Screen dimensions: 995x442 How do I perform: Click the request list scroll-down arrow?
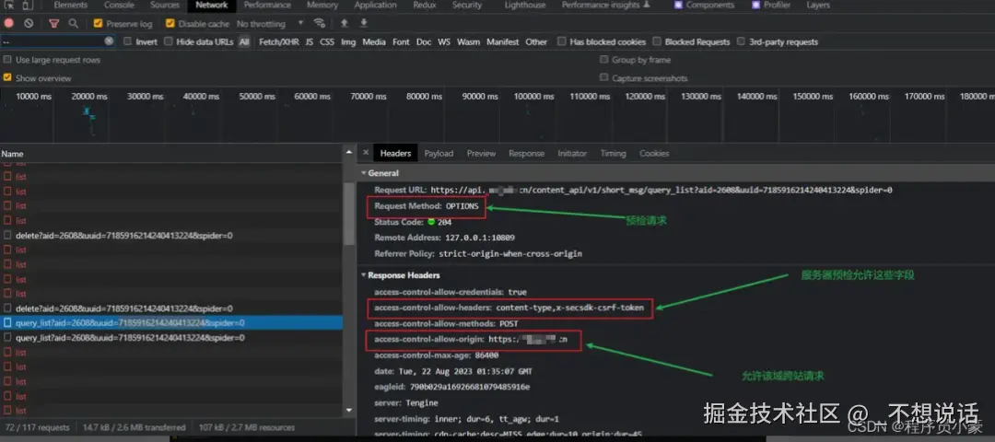pyautogui.click(x=349, y=411)
